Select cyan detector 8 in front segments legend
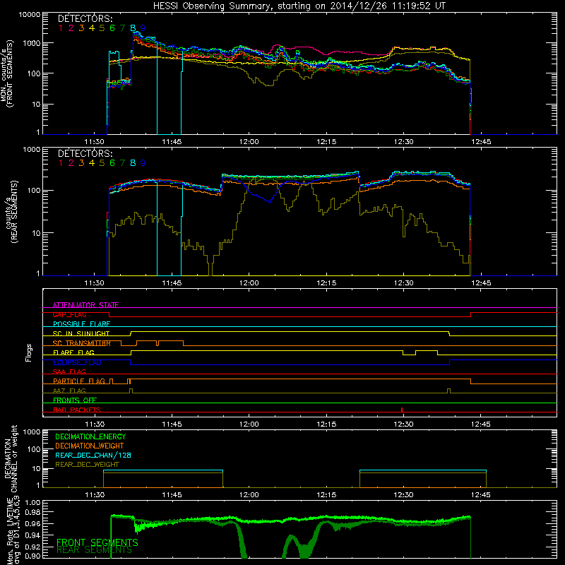This screenshot has width=565, height=565. click(x=133, y=28)
